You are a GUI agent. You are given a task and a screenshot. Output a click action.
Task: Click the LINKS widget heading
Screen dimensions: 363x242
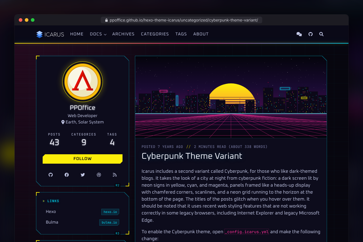[53, 201]
